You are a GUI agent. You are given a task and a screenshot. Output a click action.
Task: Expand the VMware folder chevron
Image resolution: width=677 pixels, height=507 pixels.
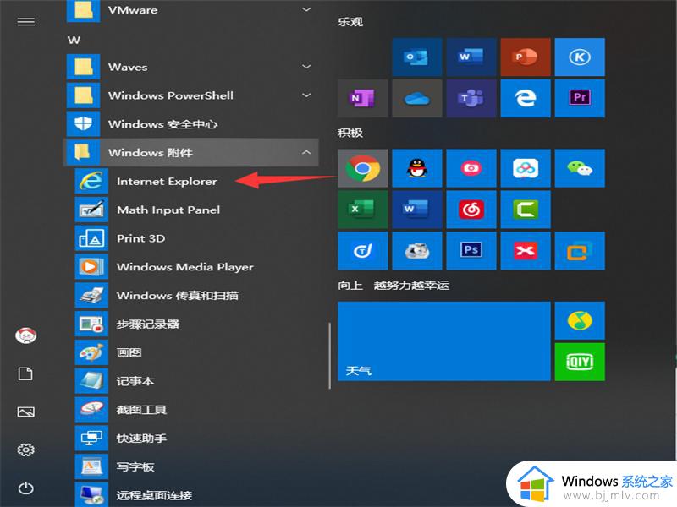point(306,9)
